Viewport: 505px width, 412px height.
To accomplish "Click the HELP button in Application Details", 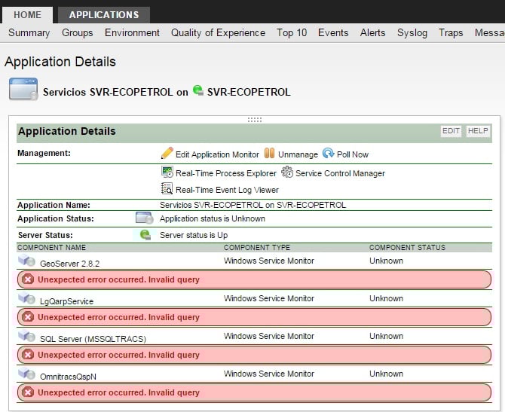I will [x=478, y=131].
